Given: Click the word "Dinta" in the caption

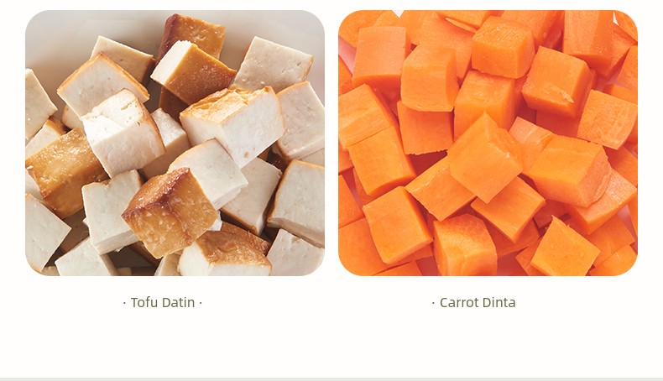Looking at the screenshot, I should pyautogui.click(x=499, y=303).
